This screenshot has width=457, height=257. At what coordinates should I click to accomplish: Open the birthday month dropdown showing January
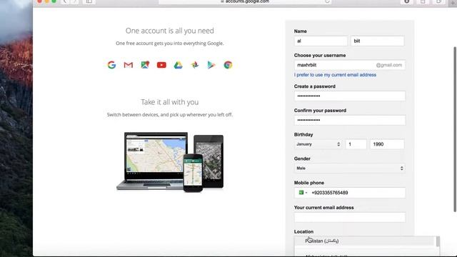click(x=318, y=144)
